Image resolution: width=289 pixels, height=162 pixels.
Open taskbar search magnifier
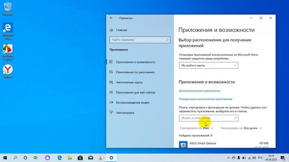point(15,158)
